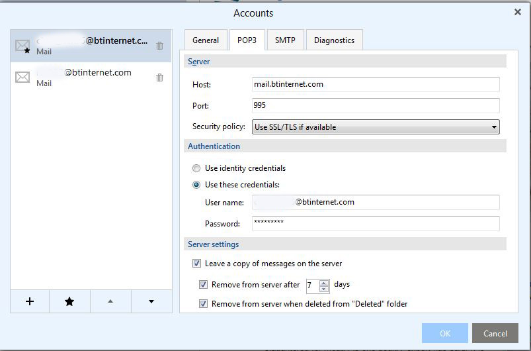Uncheck 'Remove from server after' days checkbox
Viewport: 531px width, 351px height.
tap(203, 285)
